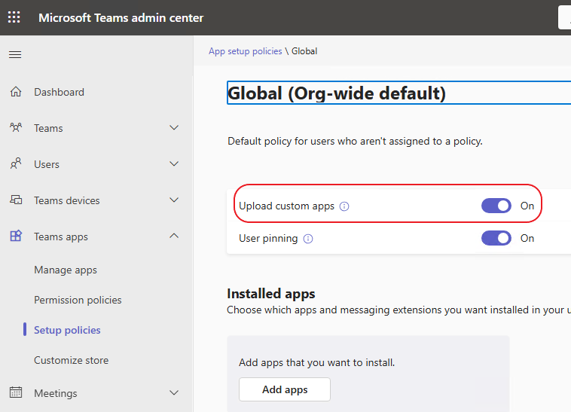Go to Permission policies
The image size is (571, 412).
[x=78, y=300]
